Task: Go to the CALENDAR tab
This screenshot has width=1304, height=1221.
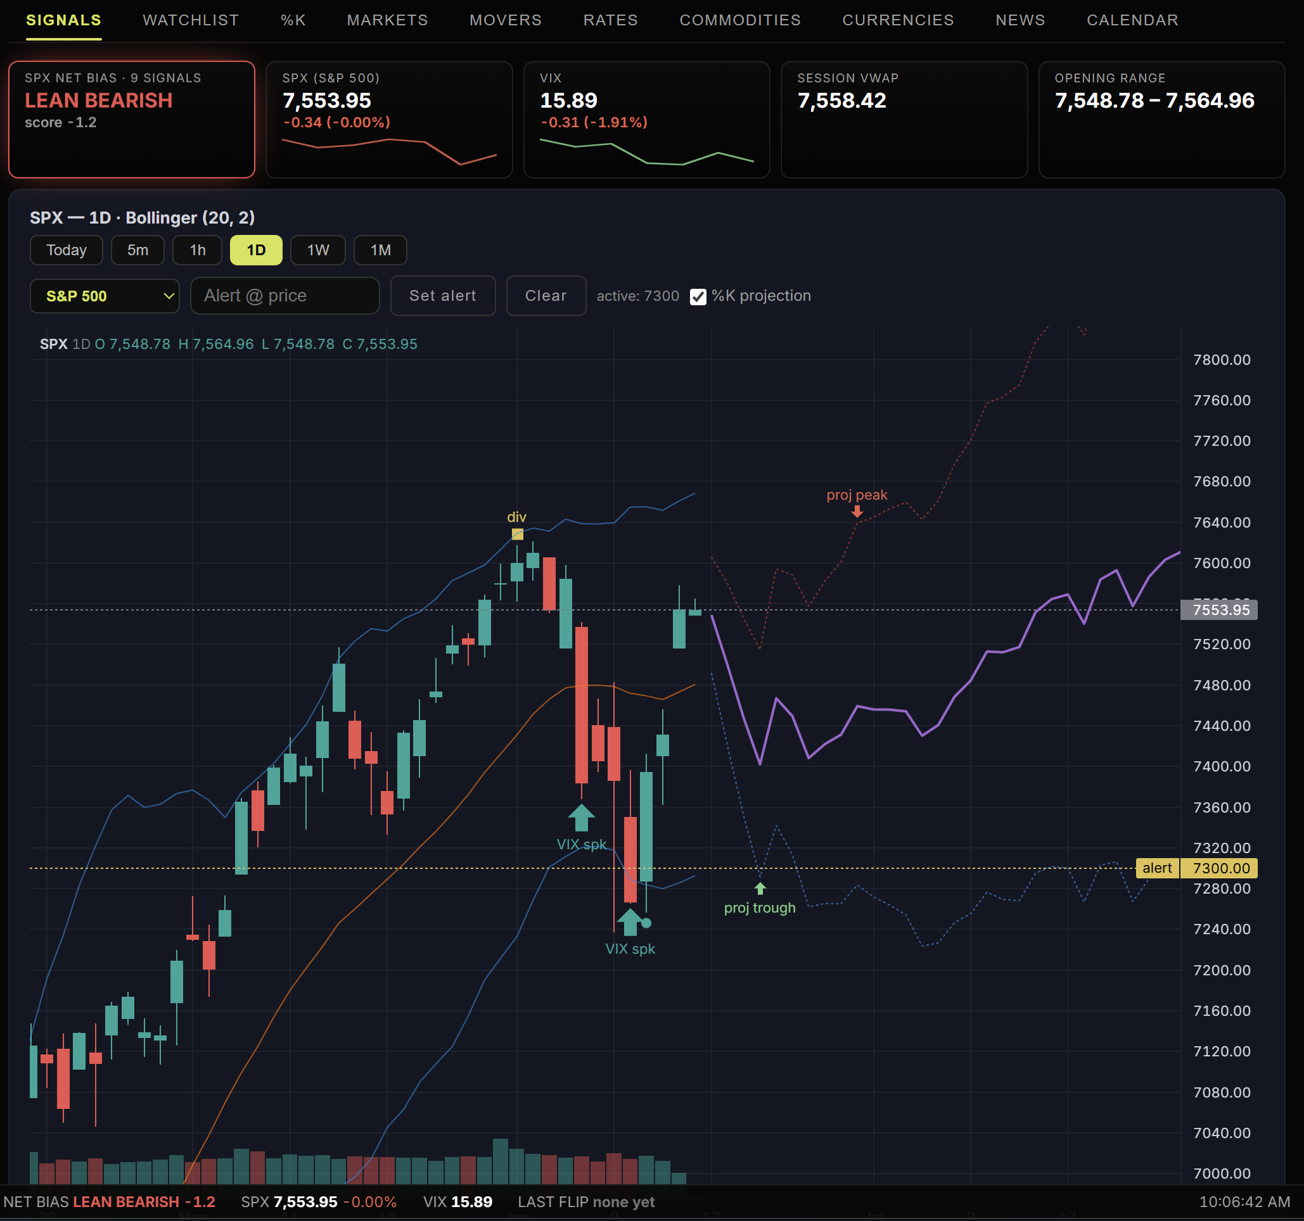Action: (x=1132, y=20)
